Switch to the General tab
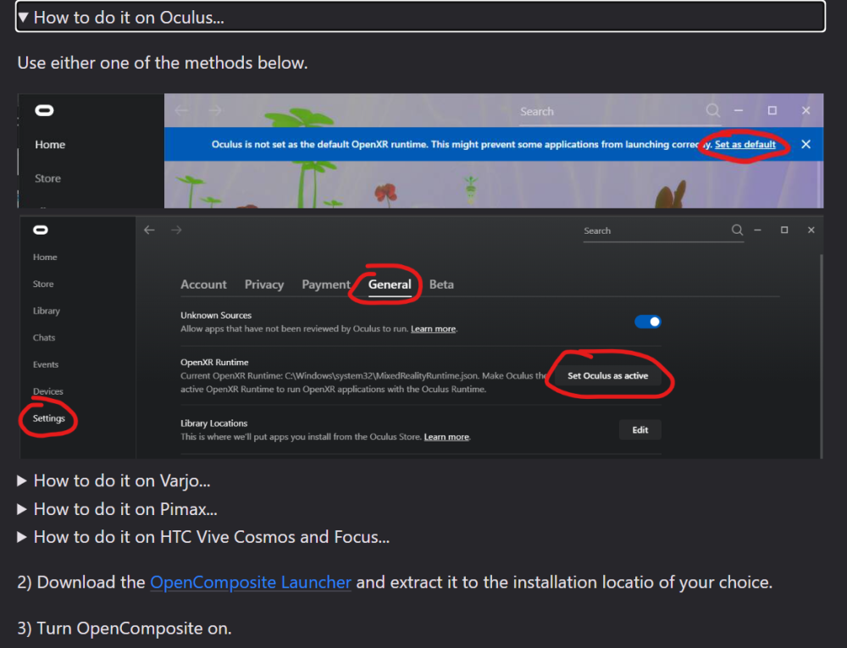847x648 pixels. coord(390,285)
